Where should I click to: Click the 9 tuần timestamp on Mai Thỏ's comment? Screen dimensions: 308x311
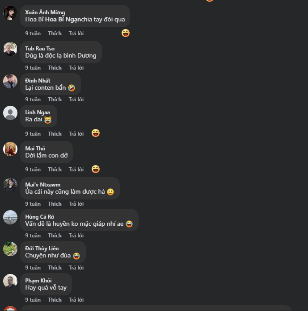(33, 170)
